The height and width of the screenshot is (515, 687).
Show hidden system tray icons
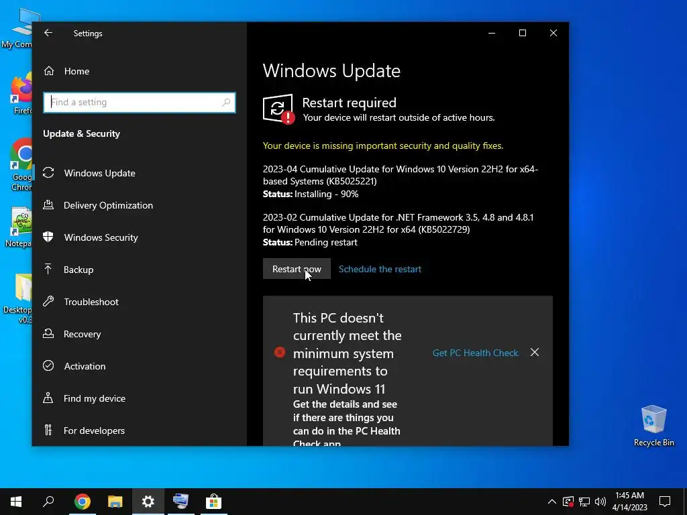(552, 502)
